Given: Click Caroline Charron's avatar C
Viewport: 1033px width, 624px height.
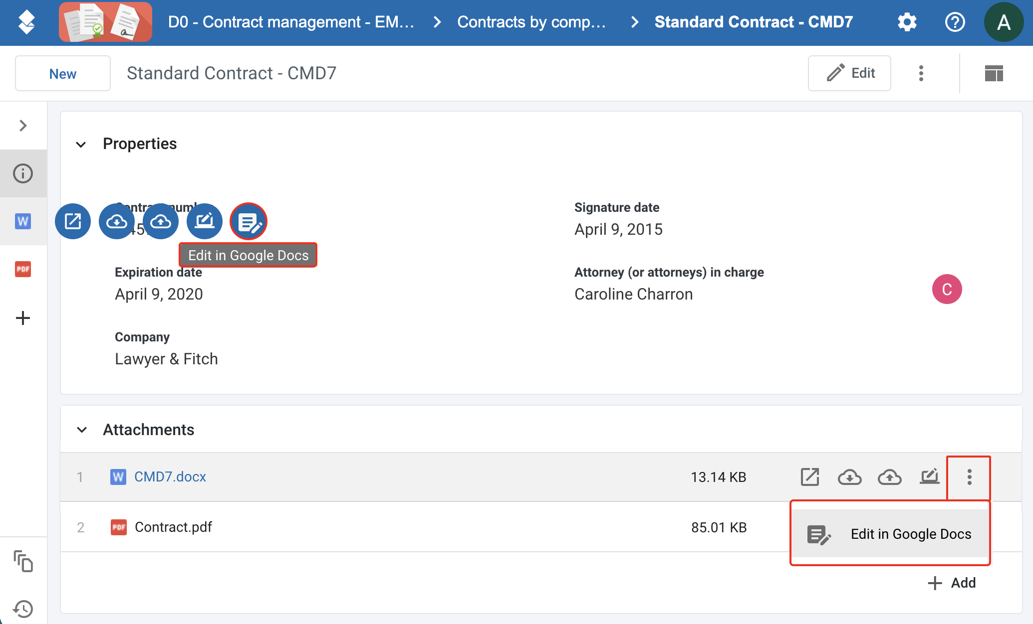Looking at the screenshot, I should [947, 289].
